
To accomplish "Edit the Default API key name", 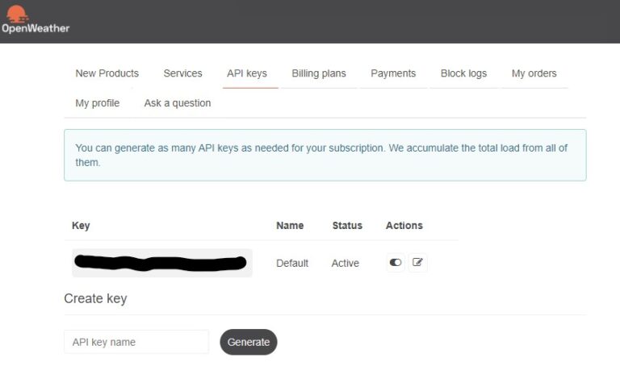I will click(417, 263).
